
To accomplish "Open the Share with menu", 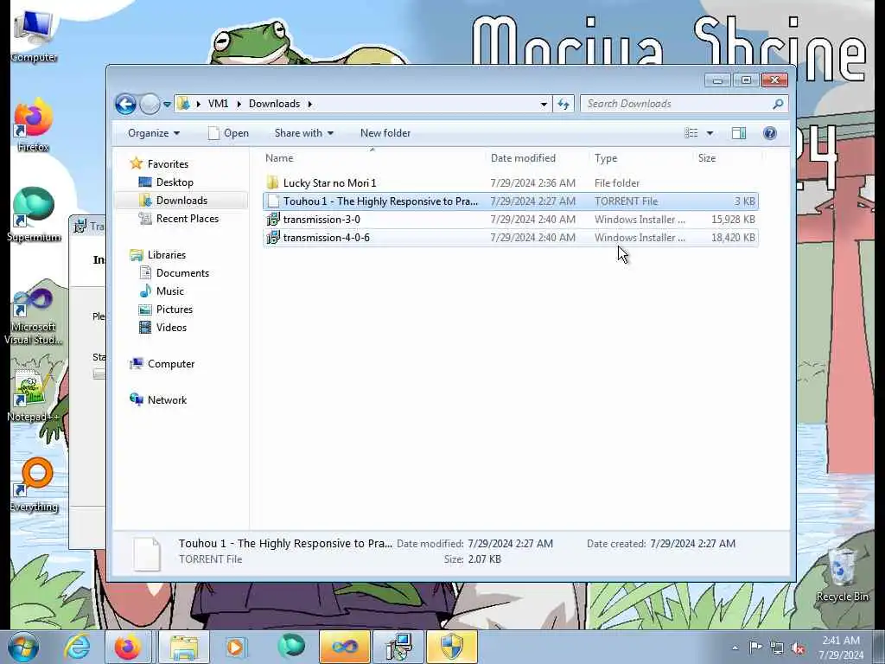I will tap(303, 133).
